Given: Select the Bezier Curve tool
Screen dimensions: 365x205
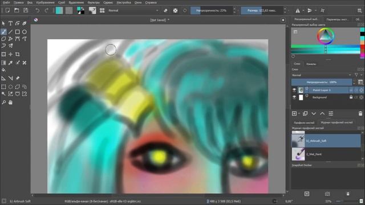Looking at the screenshot, I should coord(18,39).
